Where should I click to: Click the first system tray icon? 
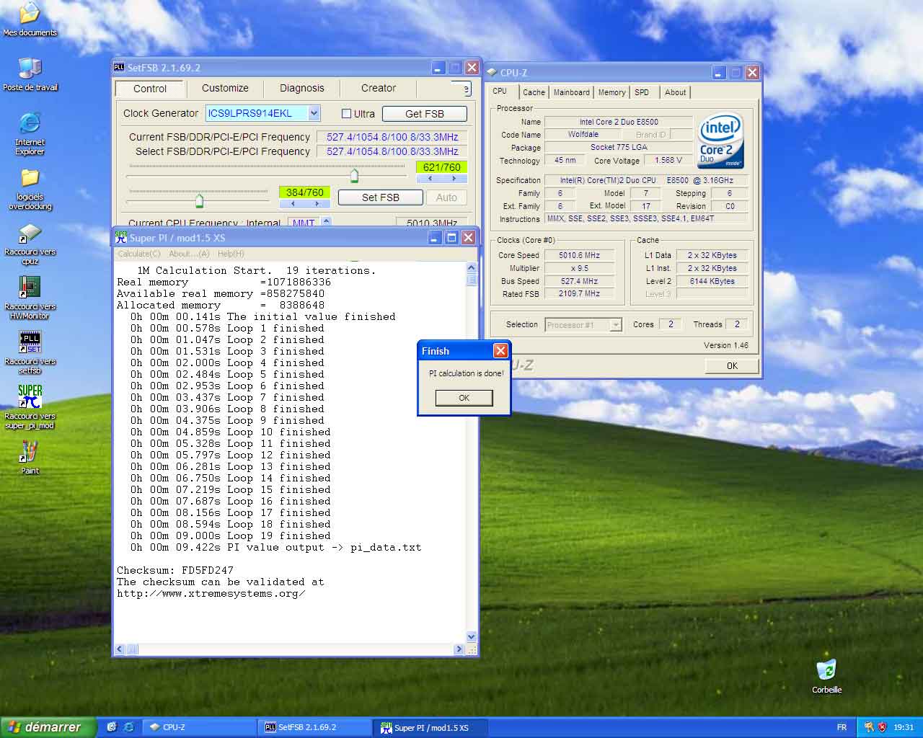[x=868, y=727]
